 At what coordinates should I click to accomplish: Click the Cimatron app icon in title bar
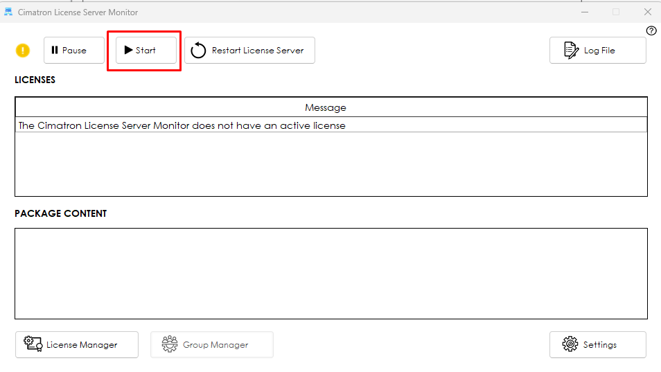click(8, 12)
